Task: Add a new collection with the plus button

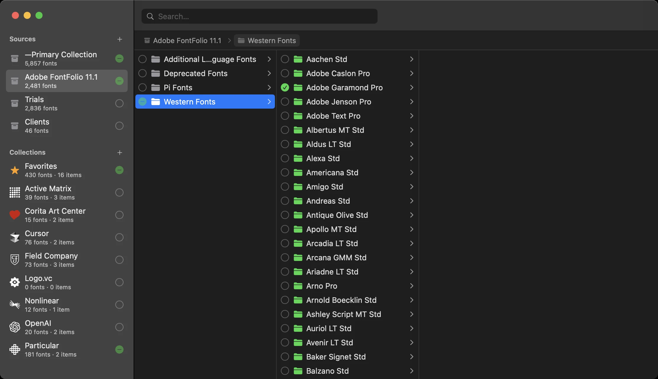Action: coord(120,153)
